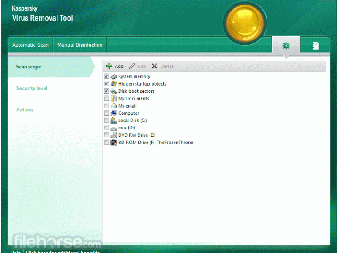Click the DVD RW Drive (E:) icon
This screenshot has height=253, width=338.
click(114, 135)
